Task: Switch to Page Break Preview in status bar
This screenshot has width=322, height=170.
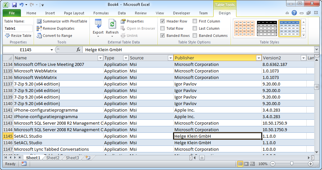Action: click(x=252, y=164)
